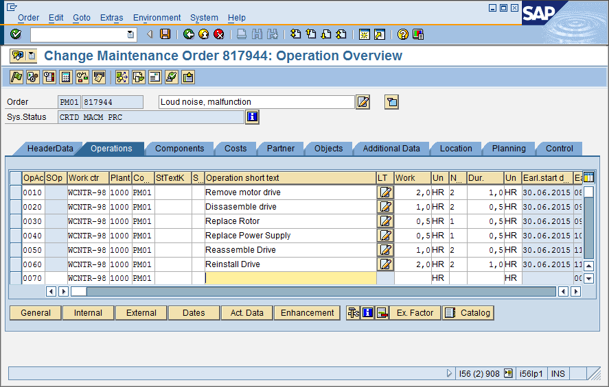Image resolution: width=609 pixels, height=387 pixels.
Task: Click the red Cancel icon
Action: pyautogui.click(x=219, y=34)
